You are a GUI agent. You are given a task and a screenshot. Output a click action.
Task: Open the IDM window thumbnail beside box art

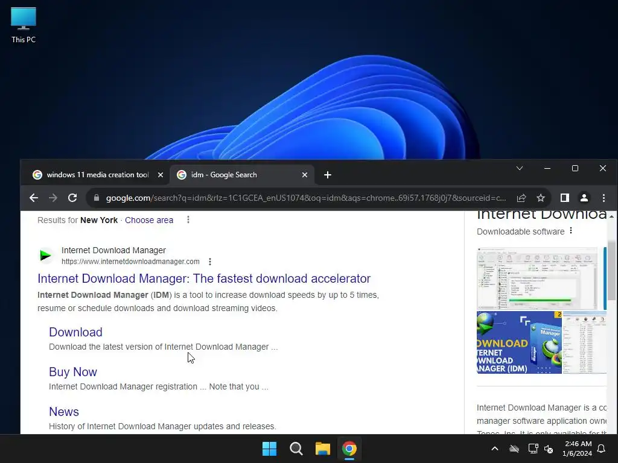pyautogui.click(x=584, y=342)
